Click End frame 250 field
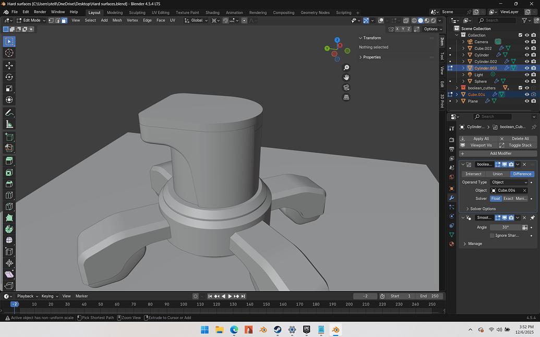 [x=429, y=296]
